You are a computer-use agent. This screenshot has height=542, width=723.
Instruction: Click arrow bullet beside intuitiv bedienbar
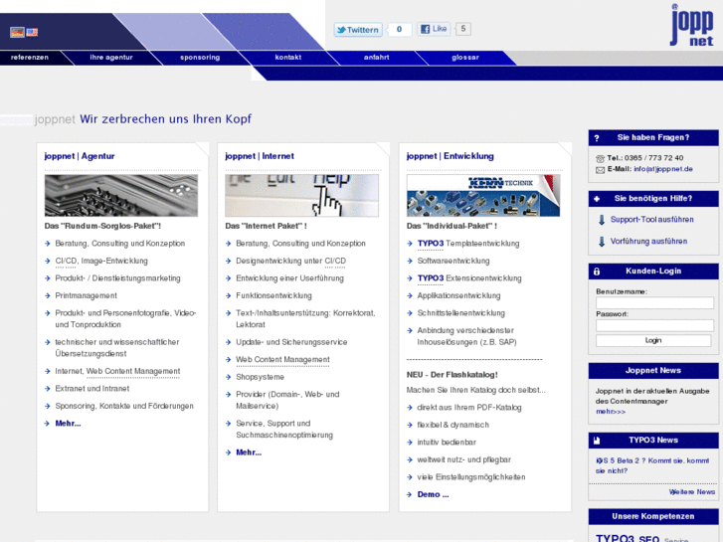(410, 443)
